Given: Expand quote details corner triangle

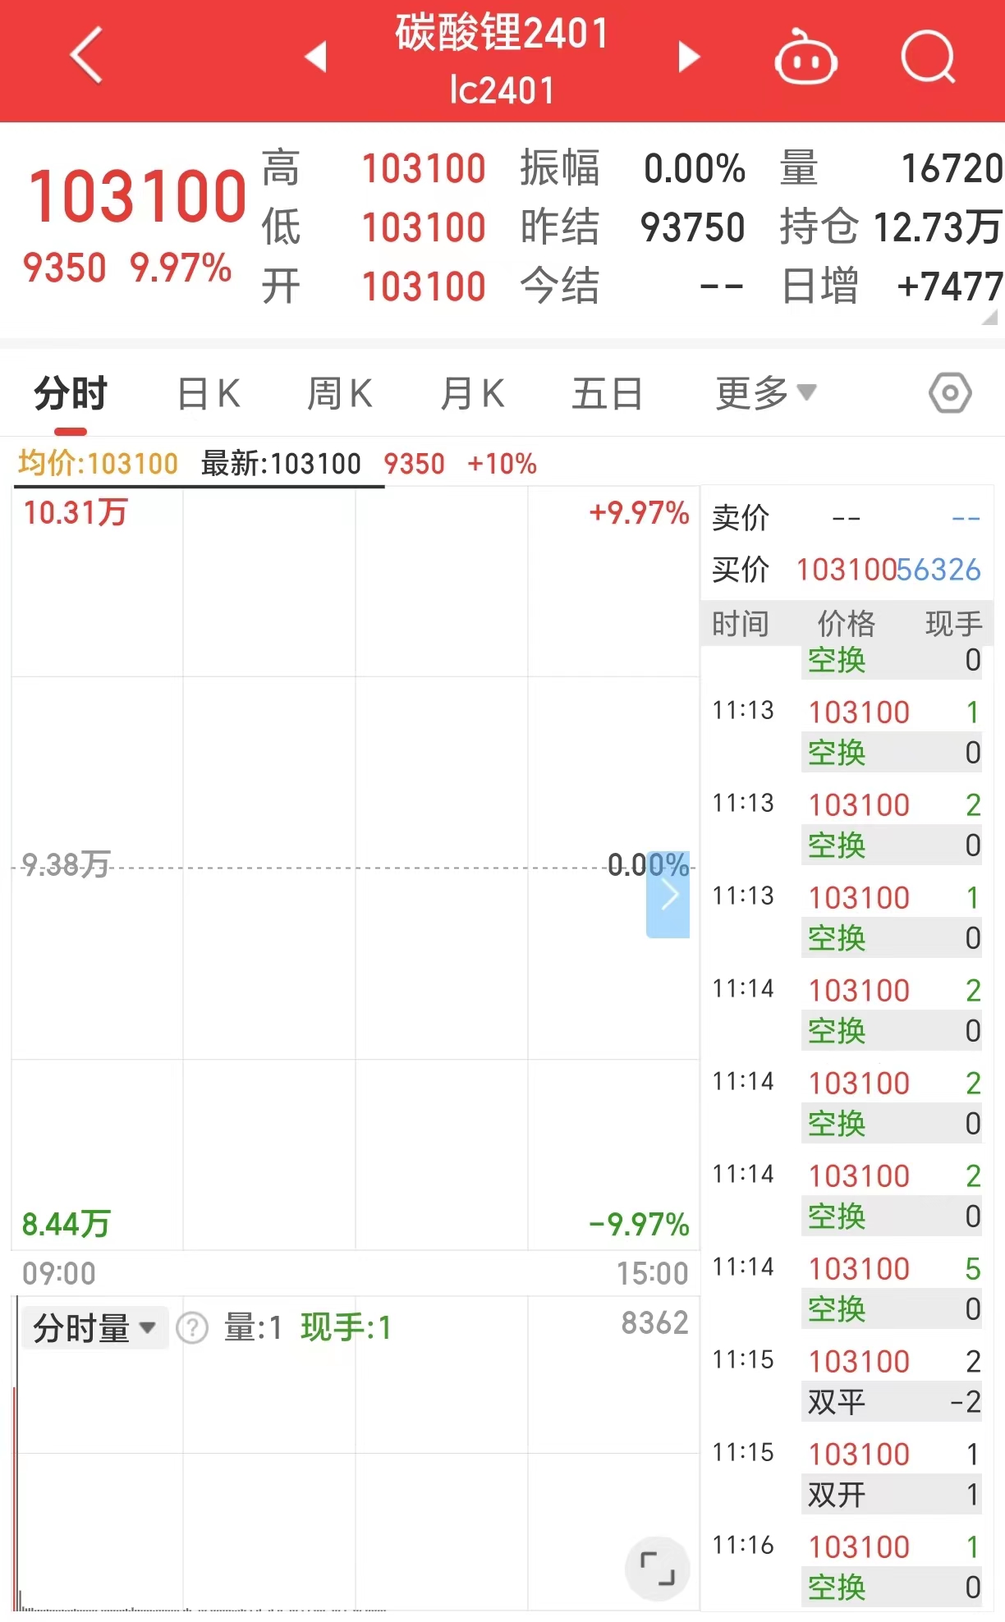Looking at the screenshot, I should pyautogui.click(x=990, y=317).
